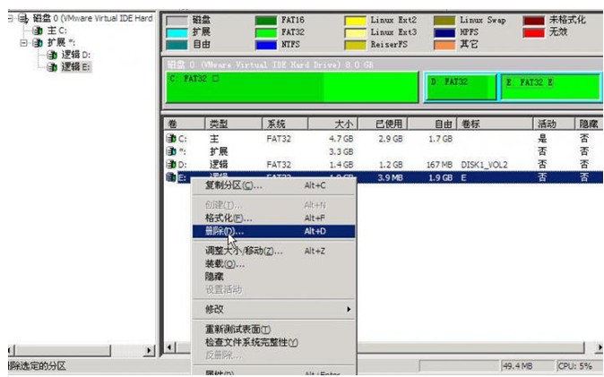Screen dimensions: 604x377
Task: Click disk 0 icon in tree
Action: point(23,18)
